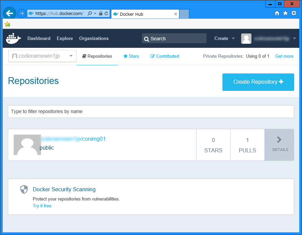
Task: Click the conimg01 repository avatar thumbnail
Action: [27, 145]
